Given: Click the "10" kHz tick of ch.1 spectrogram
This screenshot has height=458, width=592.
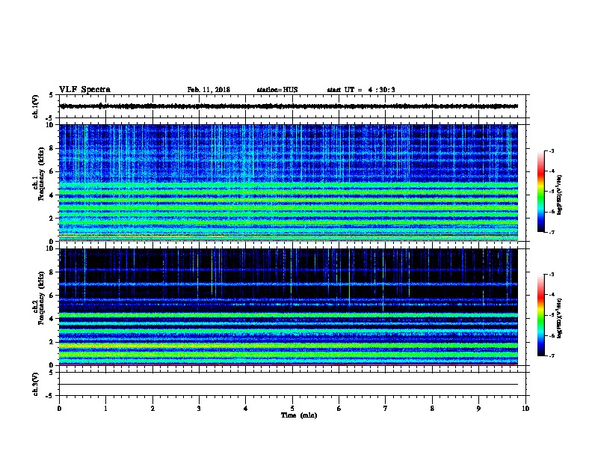Looking at the screenshot, I should 50,125.
